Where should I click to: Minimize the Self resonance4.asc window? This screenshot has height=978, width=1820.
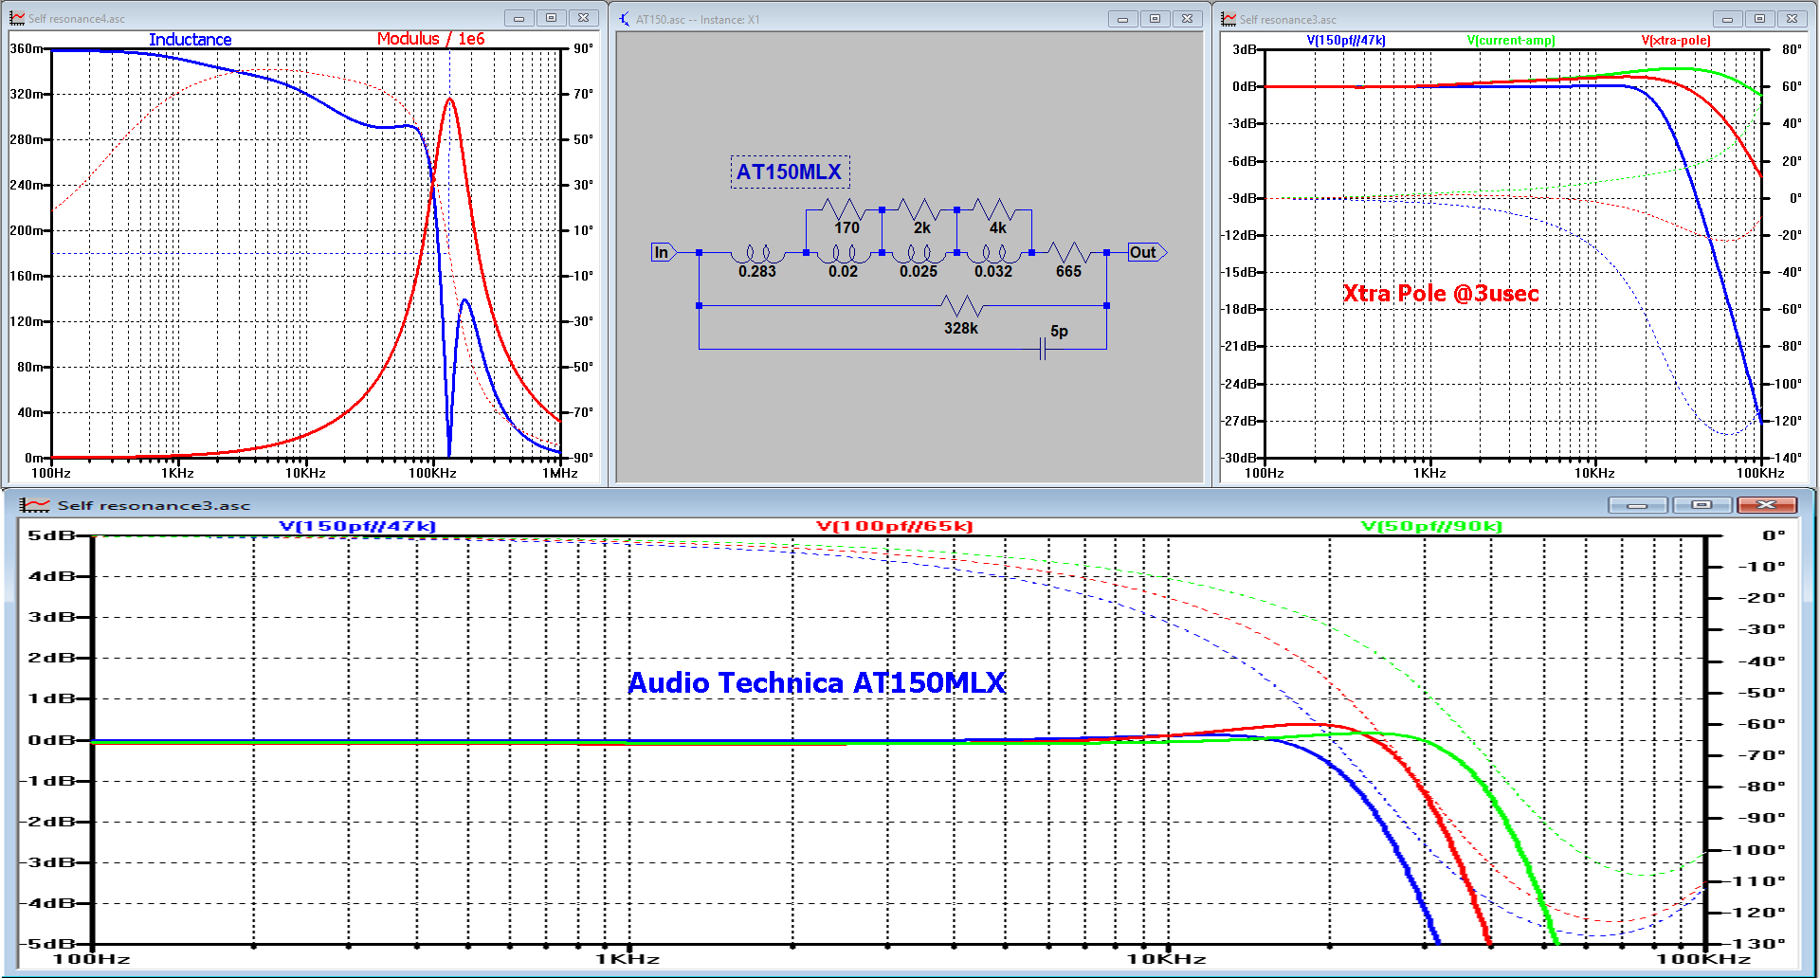click(x=519, y=18)
